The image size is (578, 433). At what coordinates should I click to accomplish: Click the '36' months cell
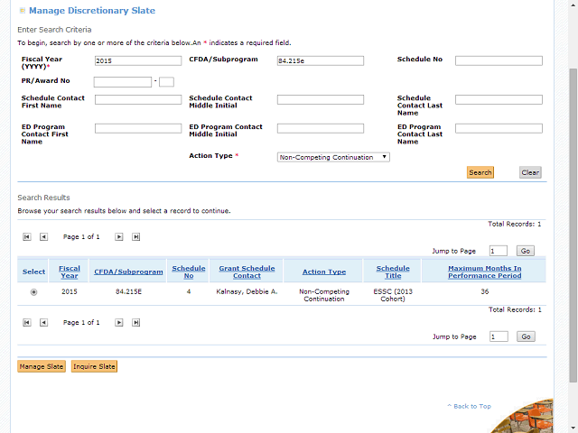[484, 291]
